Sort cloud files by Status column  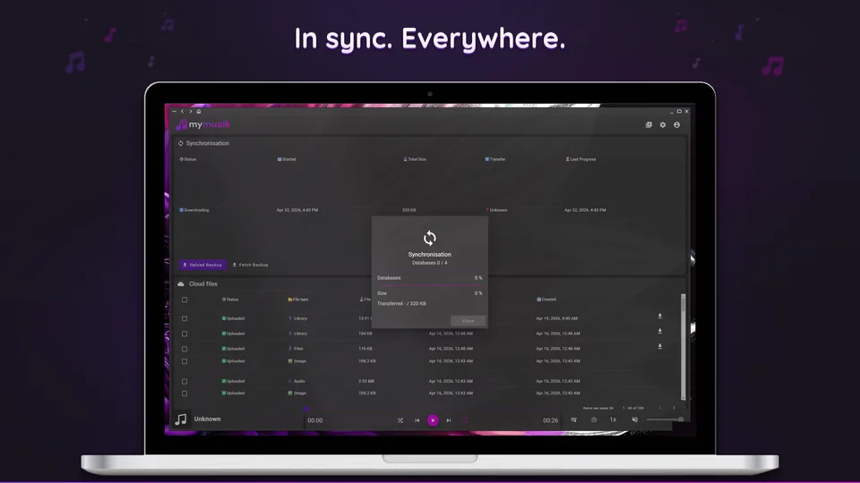point(230,300)
